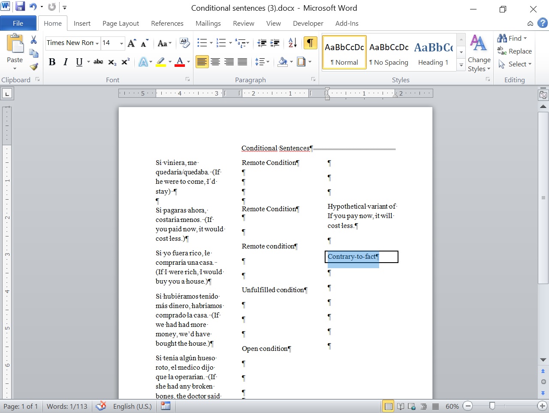Zoom out with the minus button
The height and width of the screenshot is (413, 549).
[x=468, y=406]
